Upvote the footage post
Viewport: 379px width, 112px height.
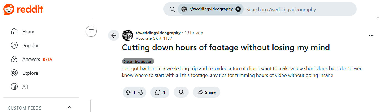click(128, 92)
